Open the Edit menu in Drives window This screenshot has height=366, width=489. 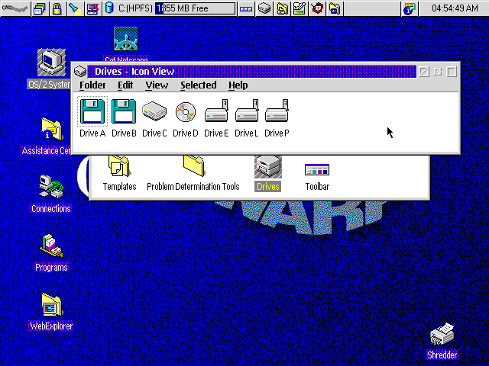pyautogui.click(x=125, y=85)
